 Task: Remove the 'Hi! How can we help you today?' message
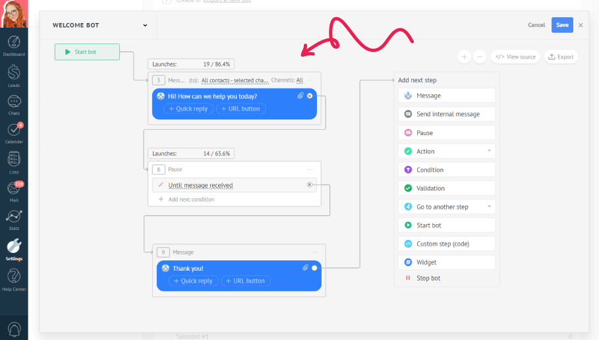310,96
